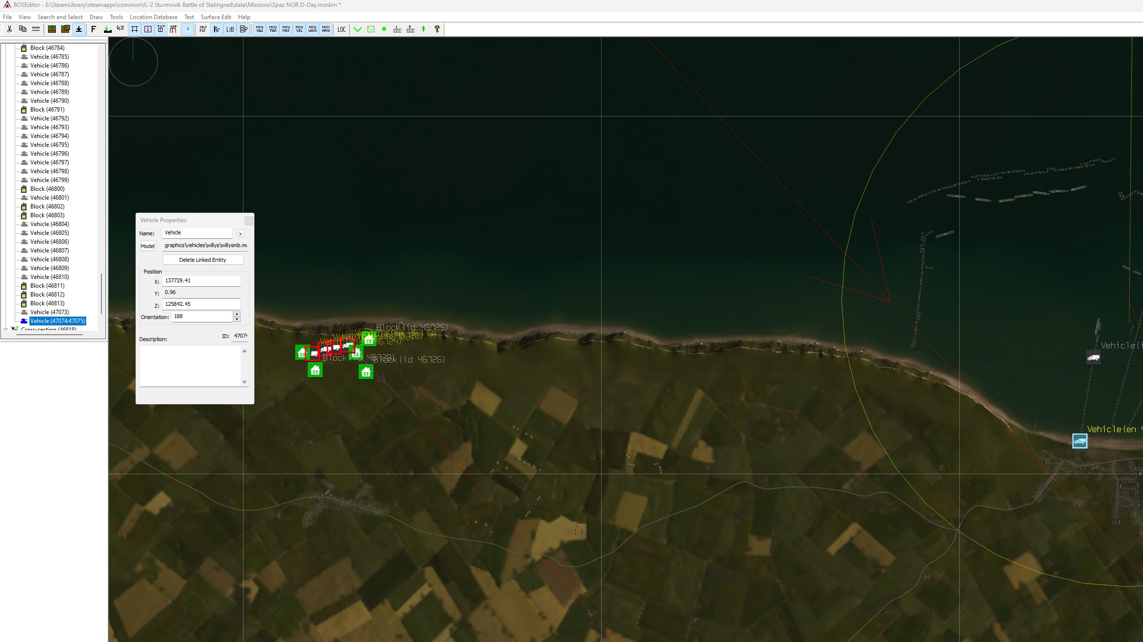
Task: Toggle the grid display toolbar button
Action: point(135,29)
